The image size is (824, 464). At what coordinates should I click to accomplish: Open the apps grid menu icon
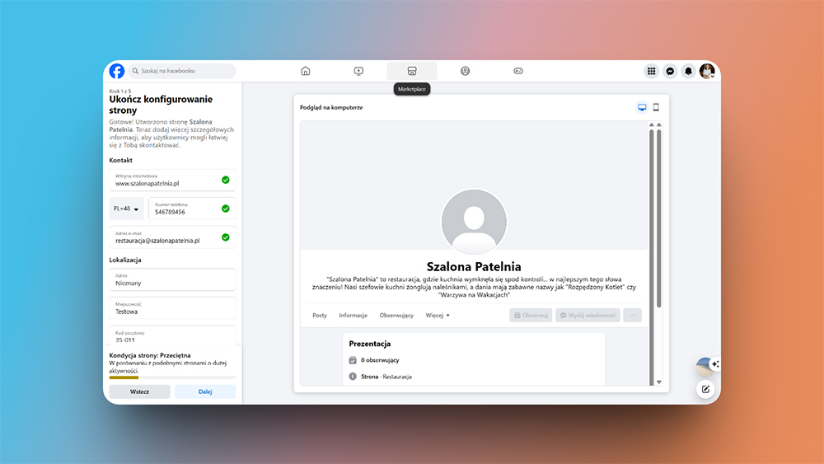(x=651, y=71)
